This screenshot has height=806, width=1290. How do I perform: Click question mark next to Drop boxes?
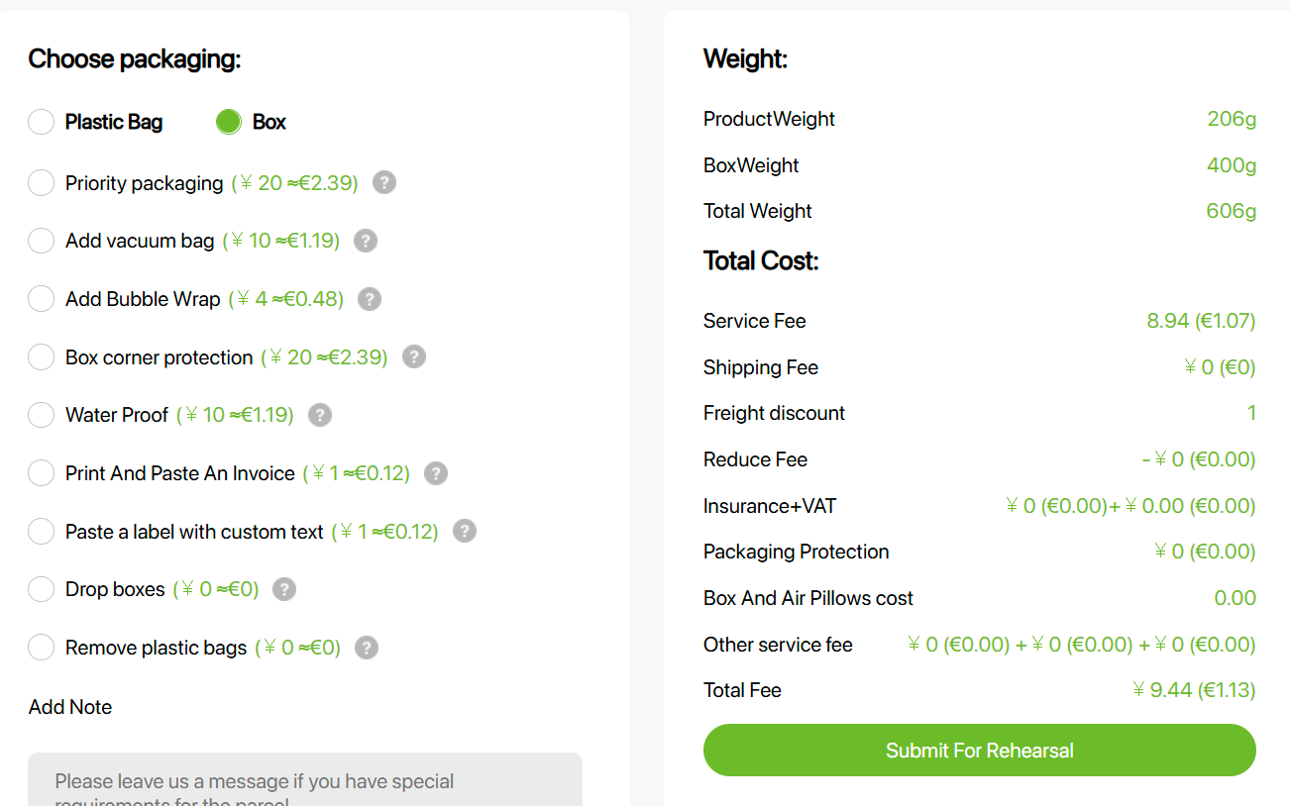(x=284, y=589)
